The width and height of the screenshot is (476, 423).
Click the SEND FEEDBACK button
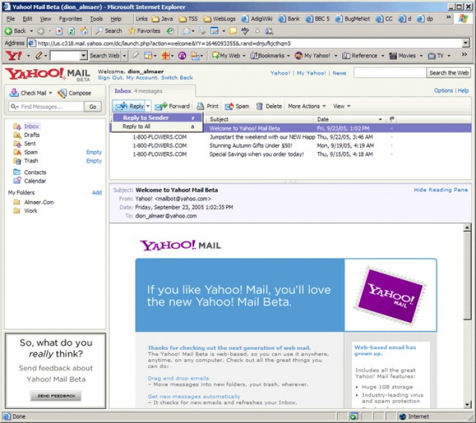click(x=56, y=395)
